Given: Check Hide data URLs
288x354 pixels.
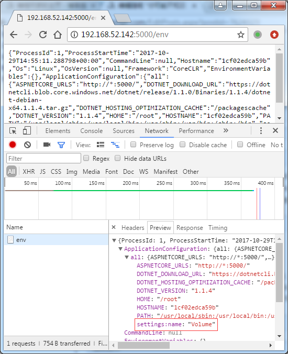Looking at the screenshot, I should coord(117,158).
